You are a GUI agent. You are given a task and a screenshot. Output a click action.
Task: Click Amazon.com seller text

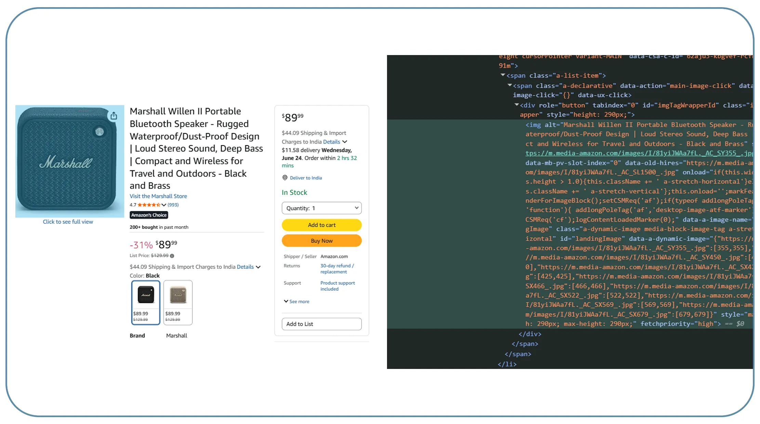(x=334, y=256)
